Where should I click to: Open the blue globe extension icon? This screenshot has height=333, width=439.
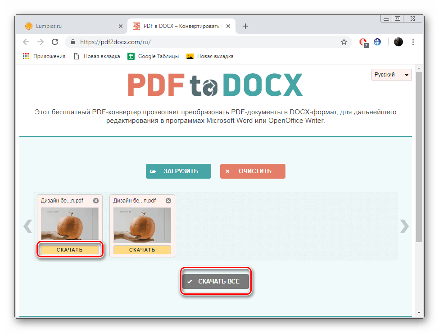(x=377, y=42)
